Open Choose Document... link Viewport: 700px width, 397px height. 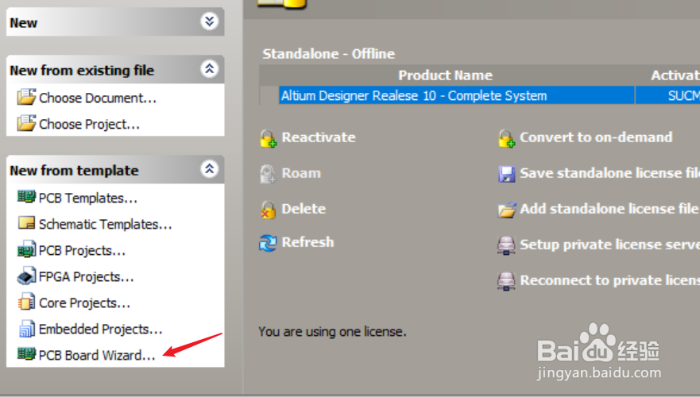tap(98, 98)
